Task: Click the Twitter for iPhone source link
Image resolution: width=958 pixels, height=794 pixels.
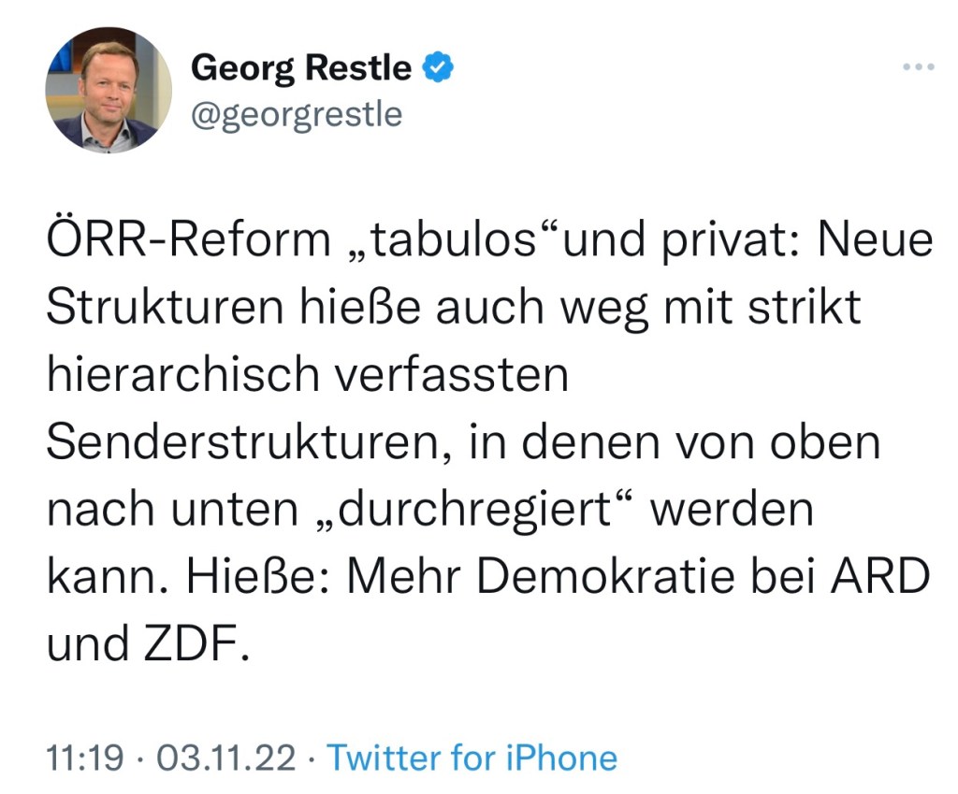Action: [472, 758]
